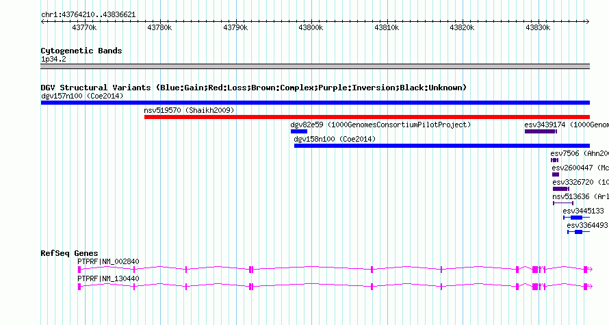Select the esv3445133 blue variant glyph
Viewport: 609px width, 325px height.
[x=576, y=218]
